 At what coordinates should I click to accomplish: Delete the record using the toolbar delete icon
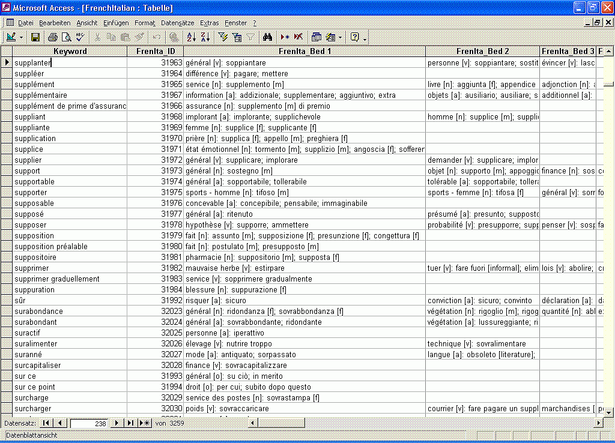[x=298, y=37]
